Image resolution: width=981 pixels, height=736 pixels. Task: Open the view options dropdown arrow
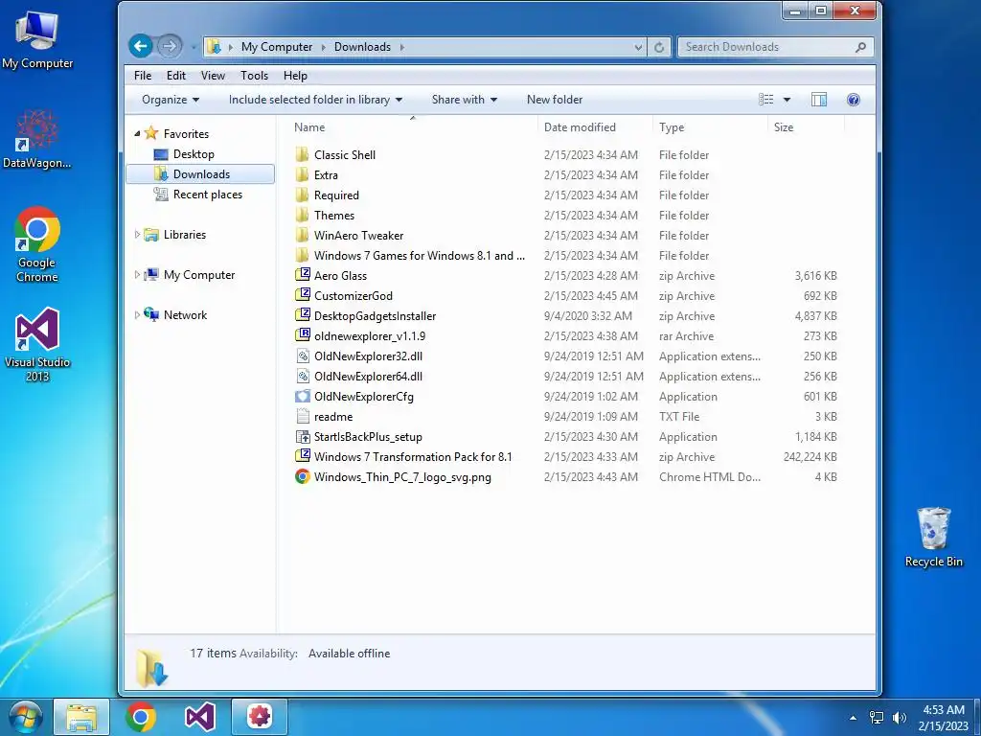tap(787, 100)
